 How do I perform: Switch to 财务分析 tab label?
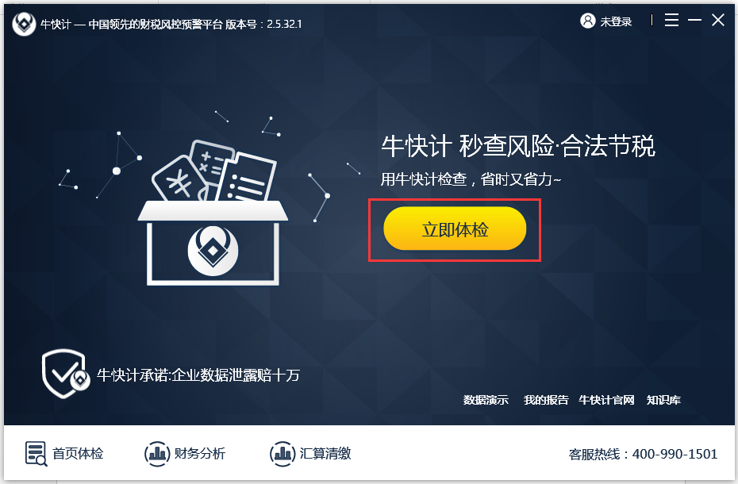pos(199,453)
